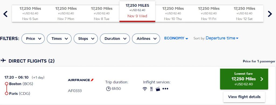This screenshot has height=105, width=276.
Task: Click the trip duration clock icon
Action: click(x=108, y=89)
